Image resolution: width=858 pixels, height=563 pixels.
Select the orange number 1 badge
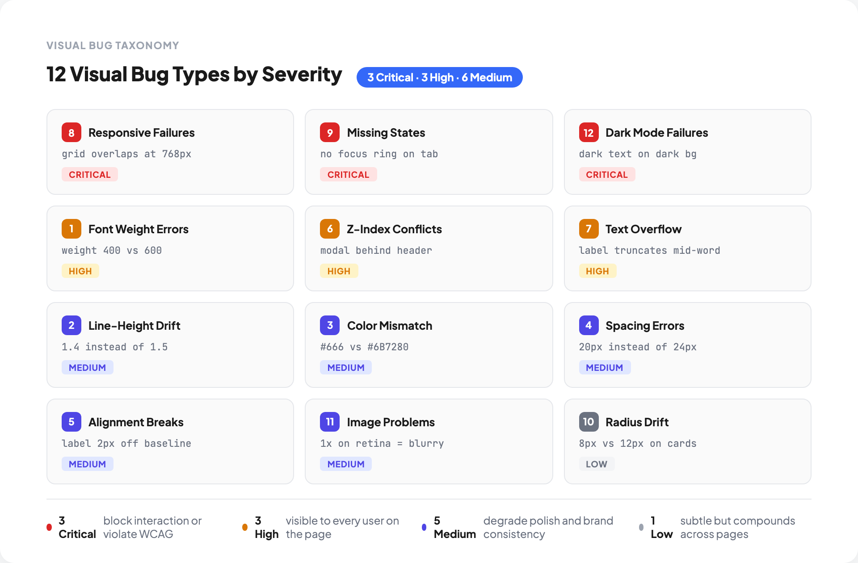71,229
